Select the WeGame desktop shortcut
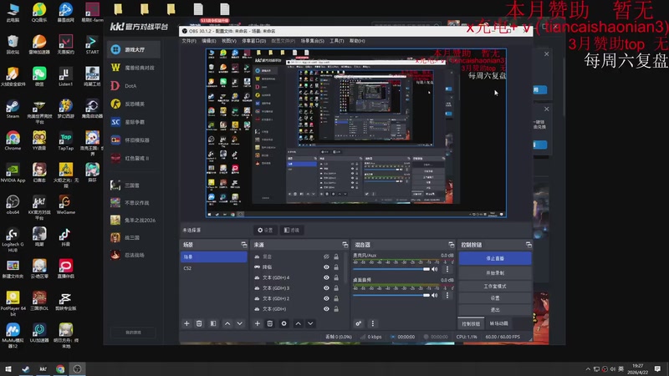The width and height of the screenshot is (669, 376). click(66, 205)
